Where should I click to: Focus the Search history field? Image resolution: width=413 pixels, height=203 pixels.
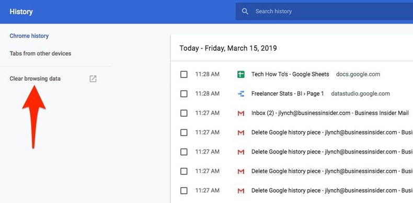324,12
